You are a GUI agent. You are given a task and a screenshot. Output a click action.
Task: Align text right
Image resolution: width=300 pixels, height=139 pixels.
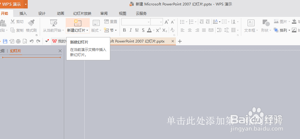[x=197, y=30]
